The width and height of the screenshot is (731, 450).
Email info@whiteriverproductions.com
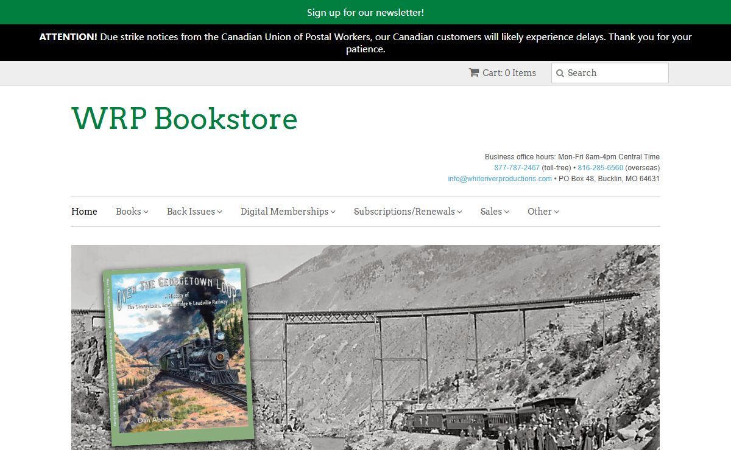(500, 179)
